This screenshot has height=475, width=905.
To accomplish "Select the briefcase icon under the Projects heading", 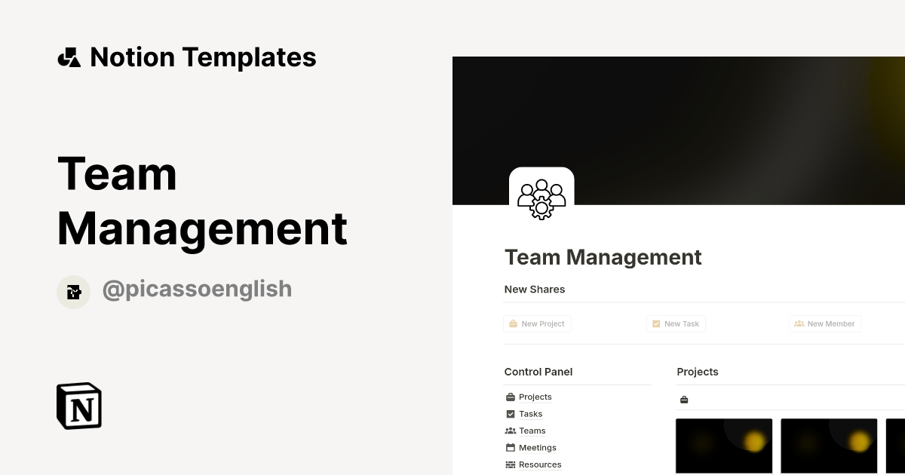I will 684,399.
